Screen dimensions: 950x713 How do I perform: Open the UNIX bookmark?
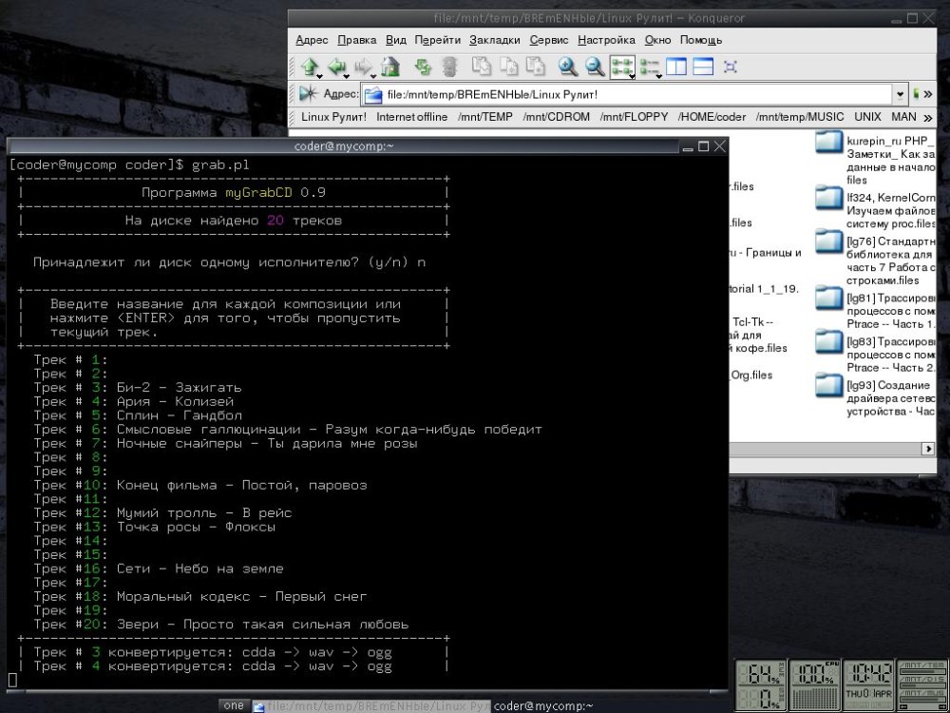click(867, 117)
